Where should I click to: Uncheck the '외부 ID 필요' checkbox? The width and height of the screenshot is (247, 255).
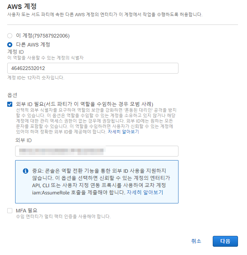pyautogui.click(x=10, y=104)
